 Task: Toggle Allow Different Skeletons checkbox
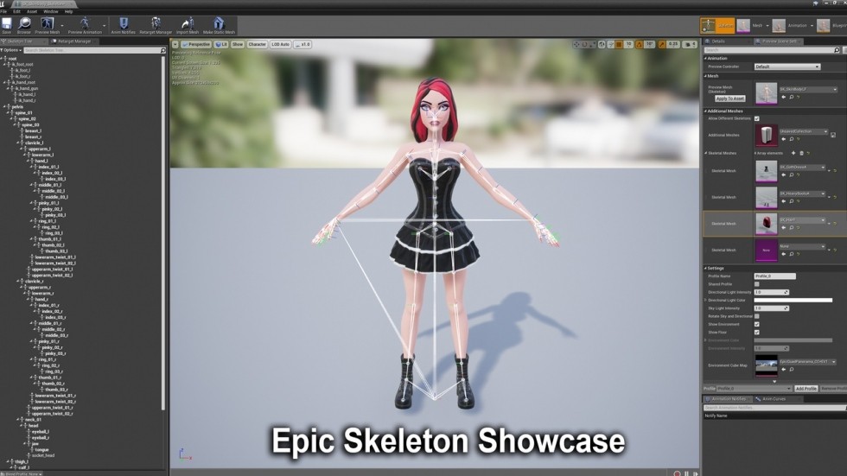(757, 118)
